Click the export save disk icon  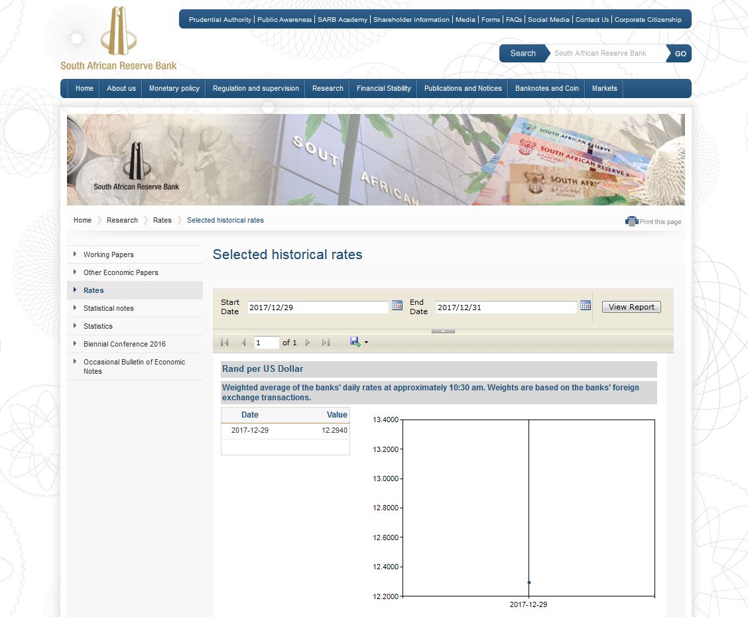tap(355, 342)
